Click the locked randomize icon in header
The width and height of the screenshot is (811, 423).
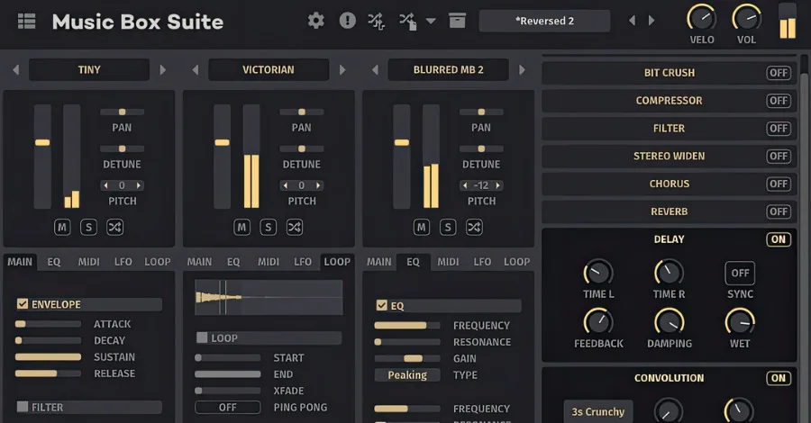click(x=408, y=22)
